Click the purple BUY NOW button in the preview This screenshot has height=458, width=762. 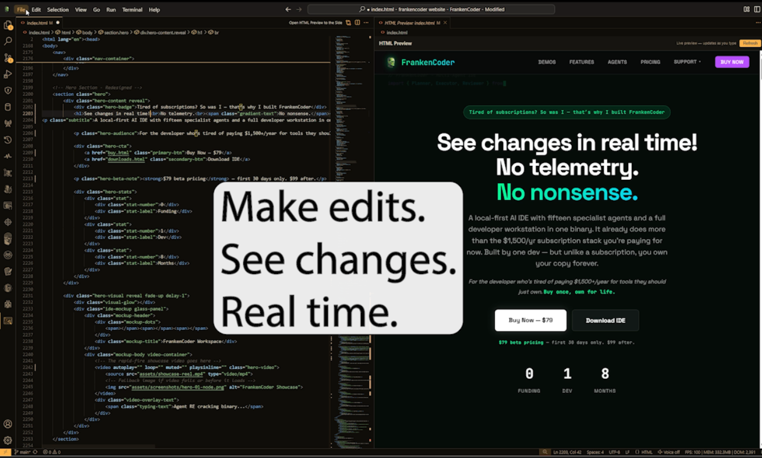[x=732, y=62]
